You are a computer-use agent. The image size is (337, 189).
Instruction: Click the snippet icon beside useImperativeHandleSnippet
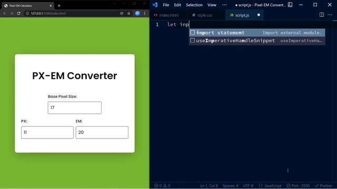point(193,40)
